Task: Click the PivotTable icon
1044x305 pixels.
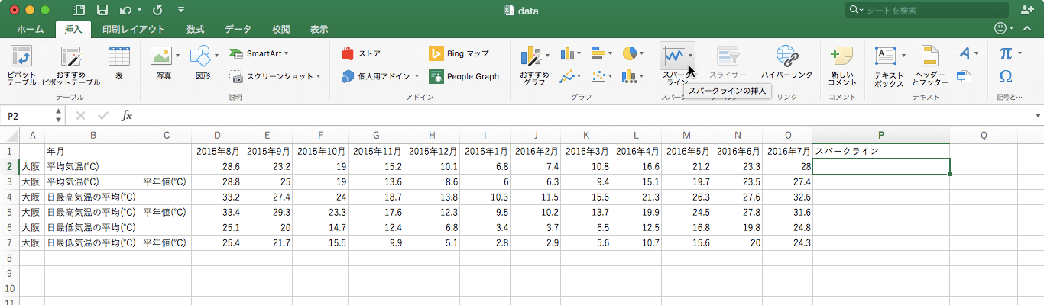Action: [x=21, y=58]
